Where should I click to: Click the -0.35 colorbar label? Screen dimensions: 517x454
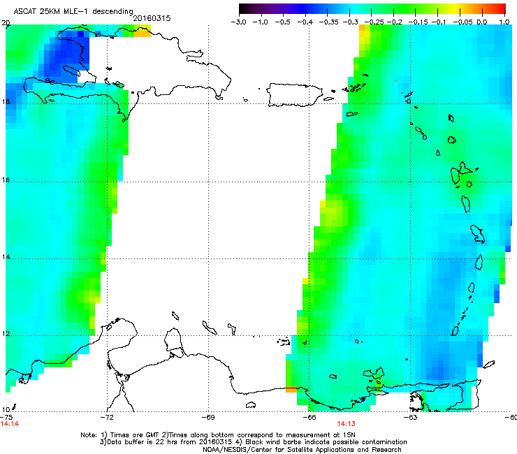coord(328,22)
